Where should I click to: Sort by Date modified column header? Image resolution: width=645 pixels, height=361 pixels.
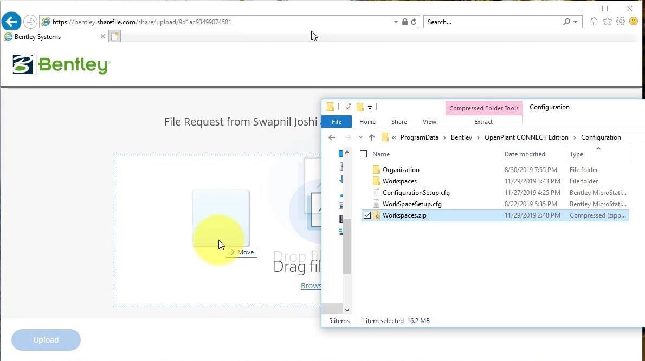click(525, 154)
